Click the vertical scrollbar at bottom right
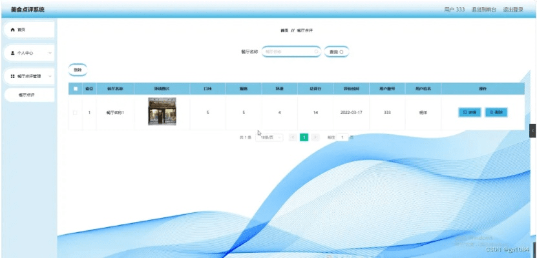 [x=534, y=248]
